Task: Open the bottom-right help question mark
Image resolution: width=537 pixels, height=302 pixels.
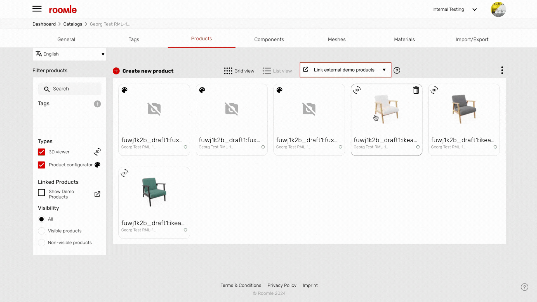Action: click(524, 287)
